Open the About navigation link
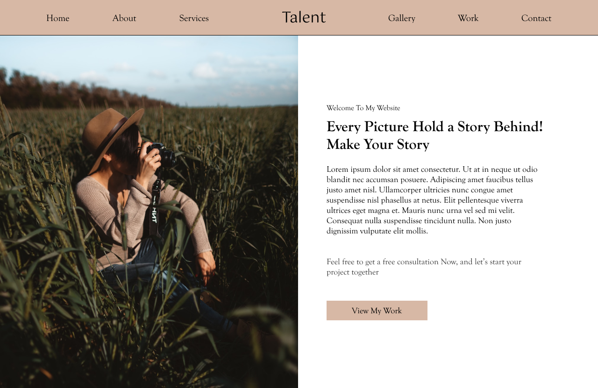598x388 pixels. [124, 18]
